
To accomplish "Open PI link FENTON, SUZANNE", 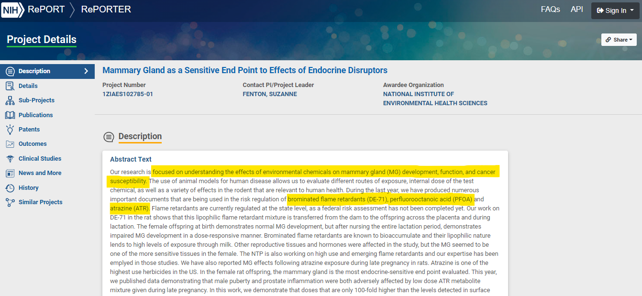I will point(270,94).
